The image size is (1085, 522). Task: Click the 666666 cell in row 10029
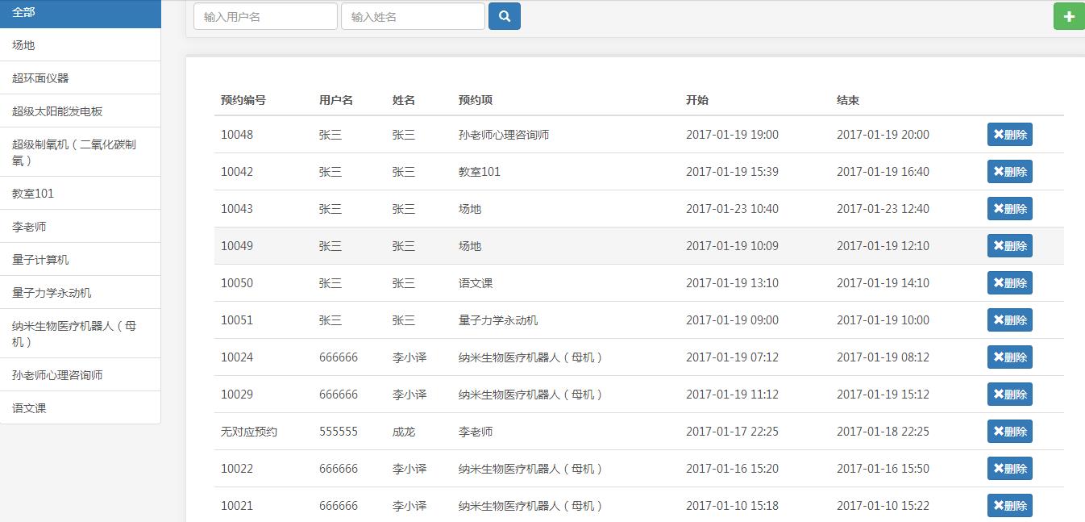339,395
